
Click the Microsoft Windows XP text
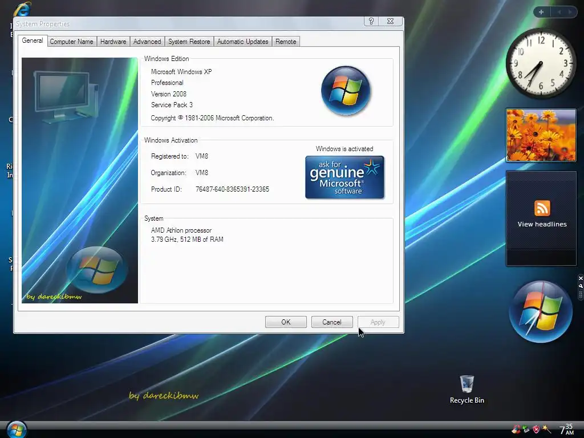coord(181,71)
